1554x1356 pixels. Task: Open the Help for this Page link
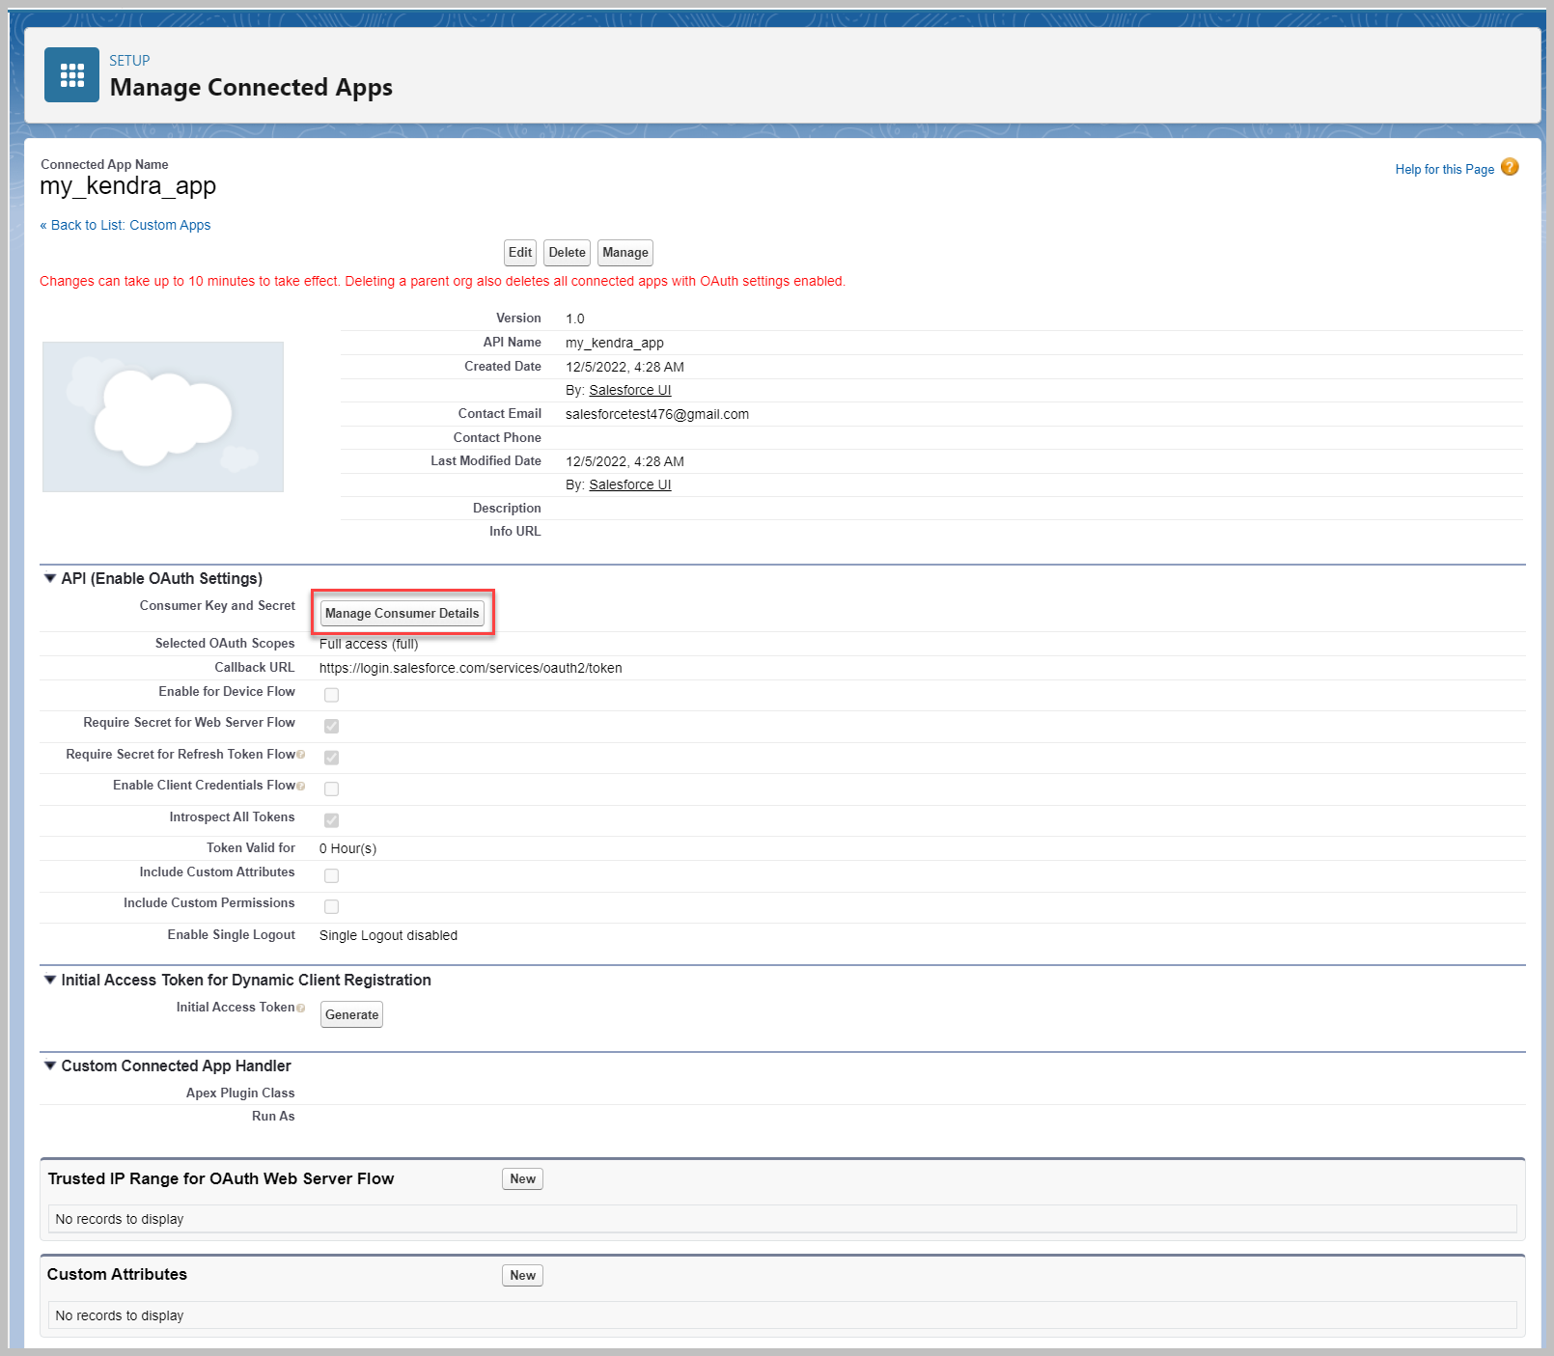click(x=1444, y=169)
